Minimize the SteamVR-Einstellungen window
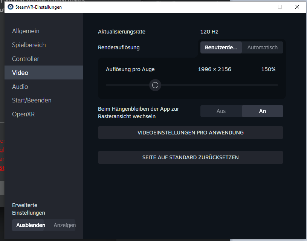Image resolution: width=307 pixels, height=241 pixels. click(263, 7)
